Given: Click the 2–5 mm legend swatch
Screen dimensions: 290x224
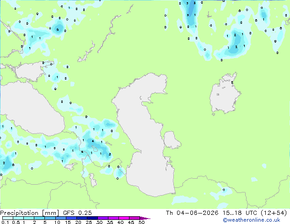Looking at the screenshot, I should (x=39, y=218).
